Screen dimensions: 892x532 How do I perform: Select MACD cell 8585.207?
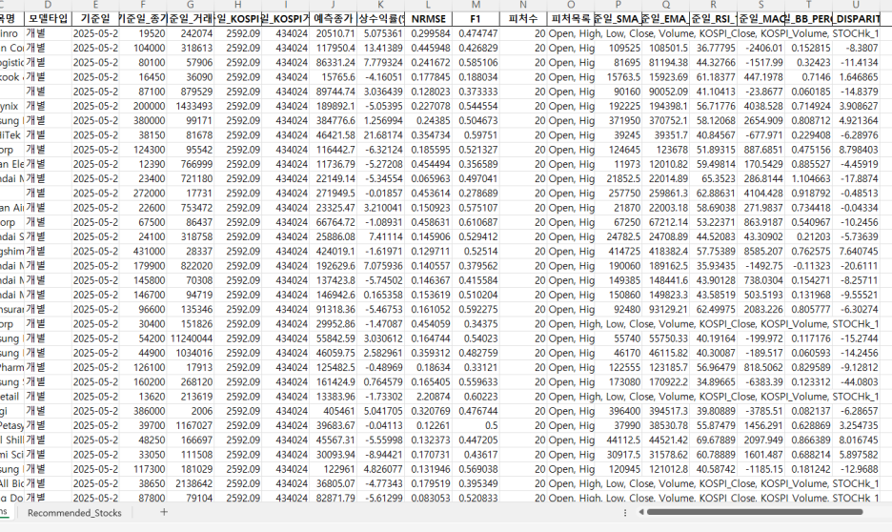point(760,251)
